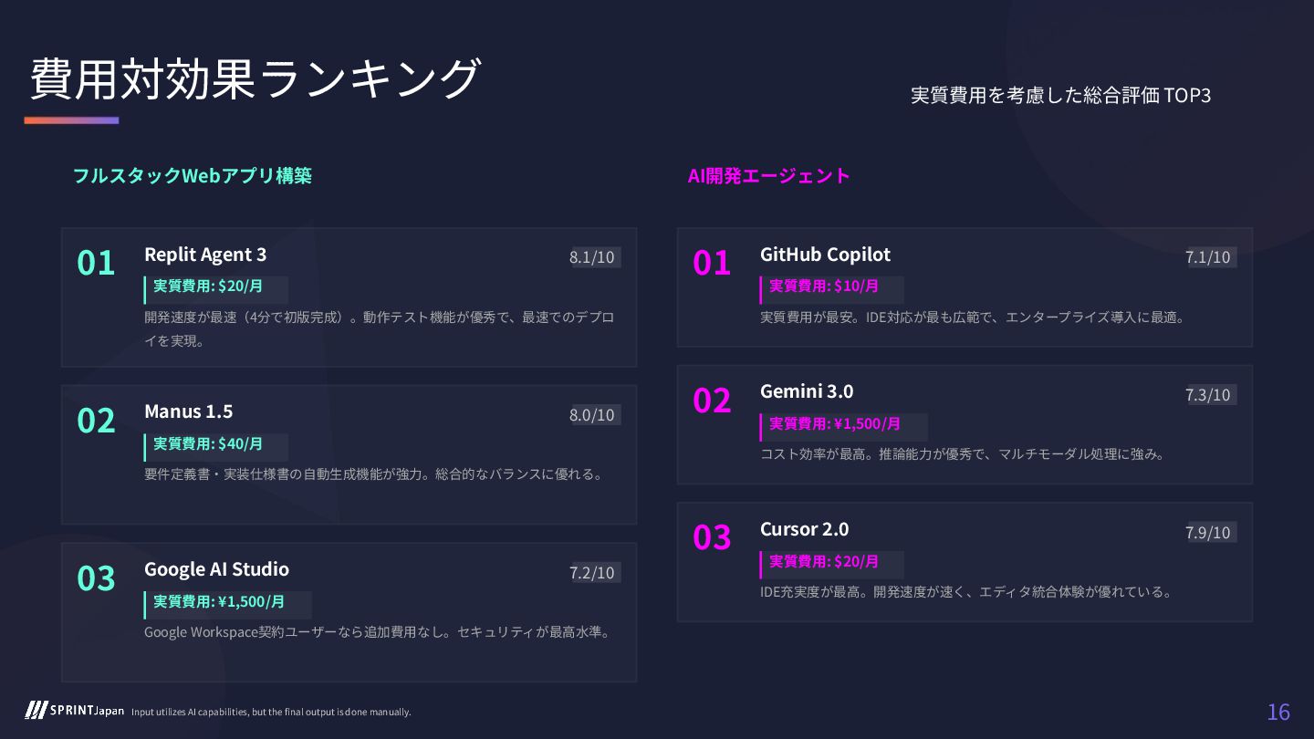Click the Replit Agent 3 card title
Image resolution: width=1314 pixels, height=739 pixels.
point(205,255)
